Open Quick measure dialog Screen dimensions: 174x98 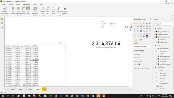tap(18, 11)
